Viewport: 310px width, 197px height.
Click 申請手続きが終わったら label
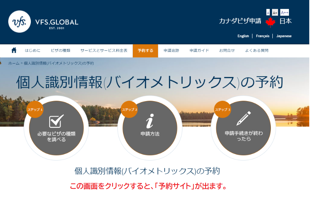click(x=244, y=136)
